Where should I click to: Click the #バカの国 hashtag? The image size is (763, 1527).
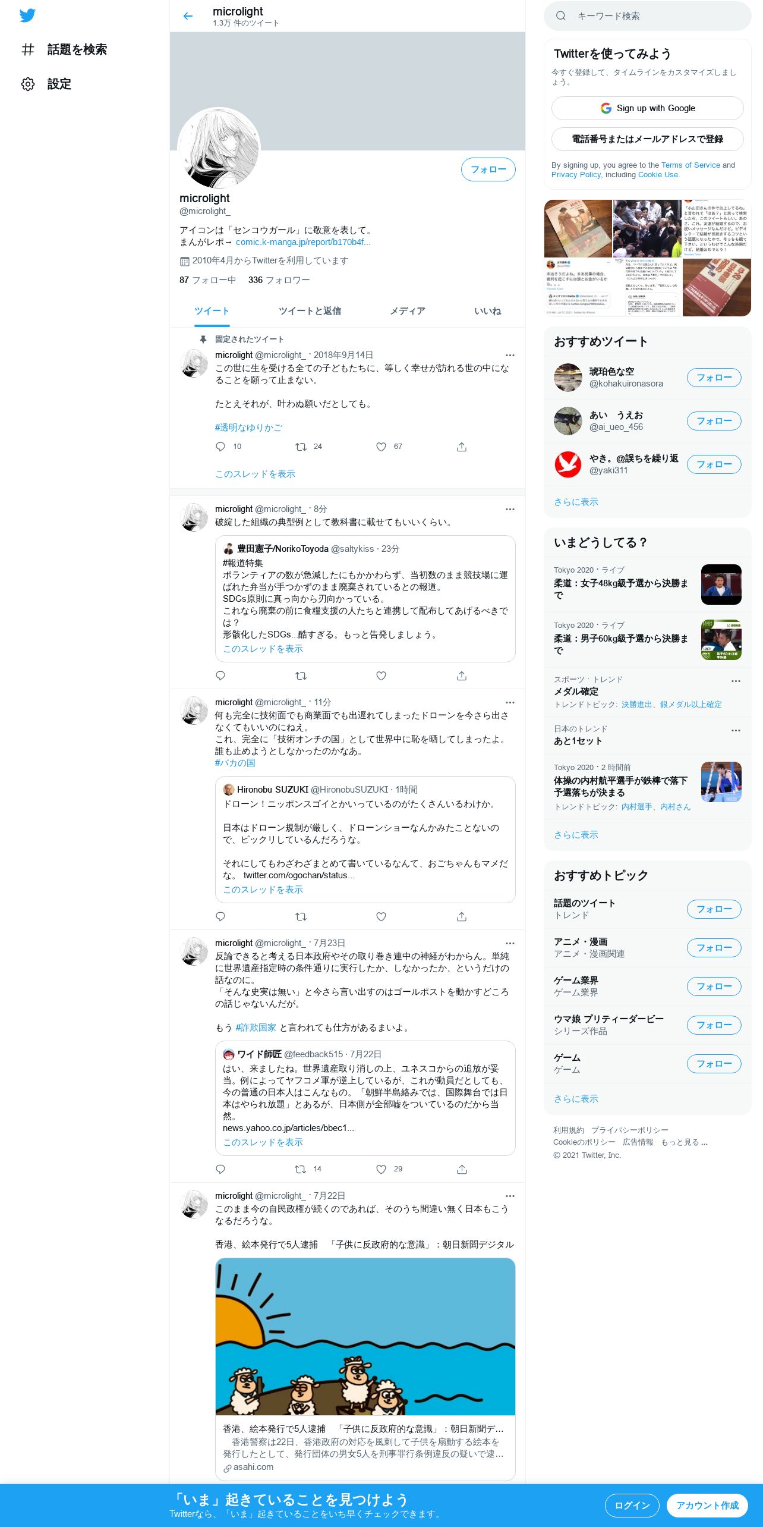pos(235,763)
